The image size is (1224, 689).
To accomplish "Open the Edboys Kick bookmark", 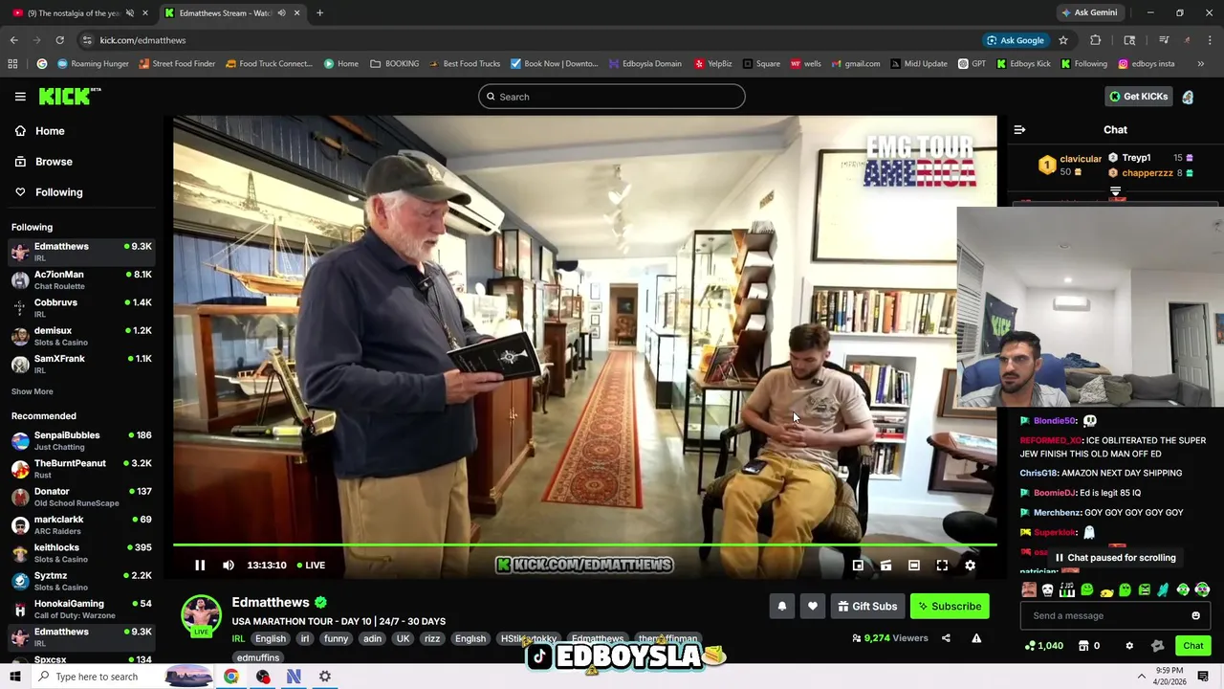I will point(1023,64).
